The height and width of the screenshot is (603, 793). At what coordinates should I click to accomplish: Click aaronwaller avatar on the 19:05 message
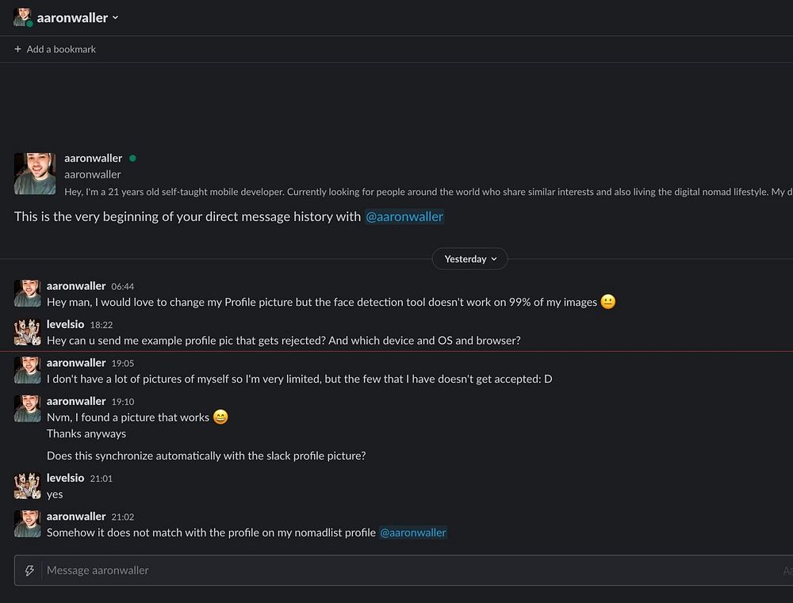[x=27, y=370]
